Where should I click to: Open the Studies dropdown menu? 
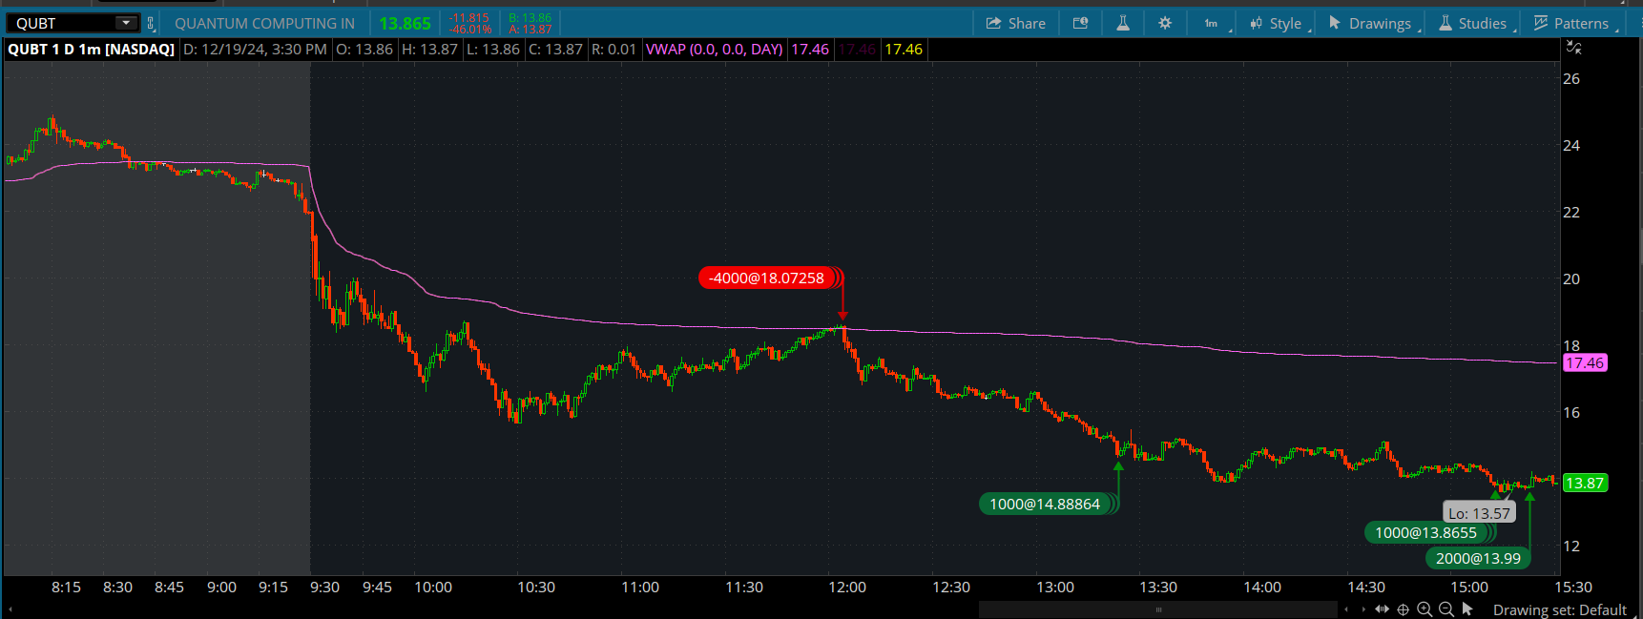coord(1473,23)
